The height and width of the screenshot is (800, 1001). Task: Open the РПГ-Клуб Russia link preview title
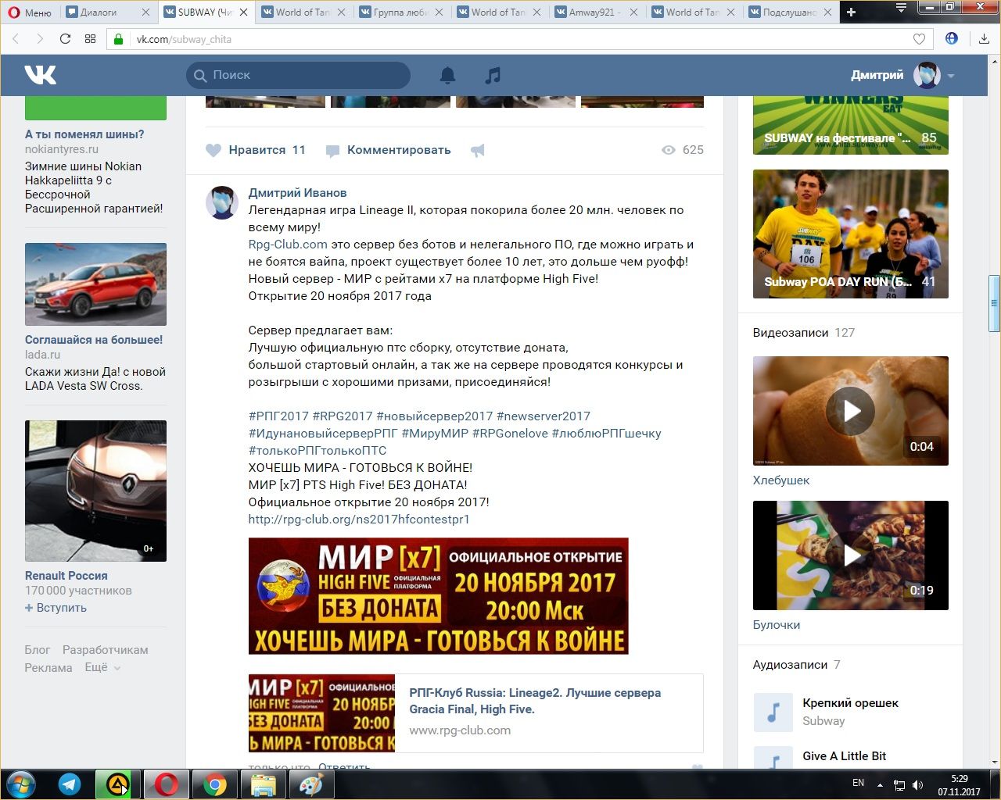tap(535, 701)
